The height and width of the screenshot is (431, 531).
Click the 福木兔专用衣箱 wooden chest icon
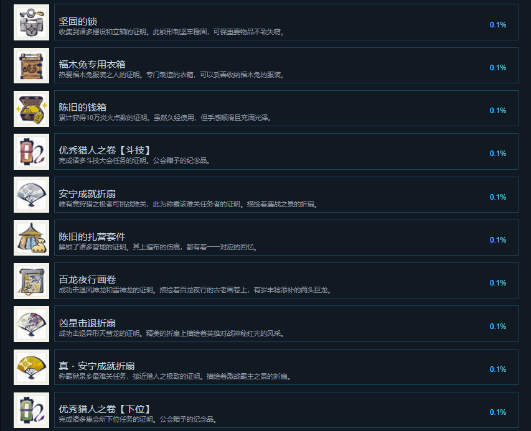pos(32,65)
